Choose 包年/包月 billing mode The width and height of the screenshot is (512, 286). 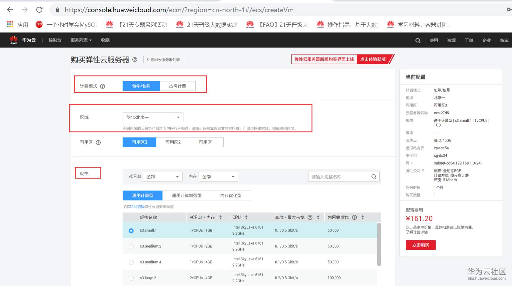pos(141,86)
